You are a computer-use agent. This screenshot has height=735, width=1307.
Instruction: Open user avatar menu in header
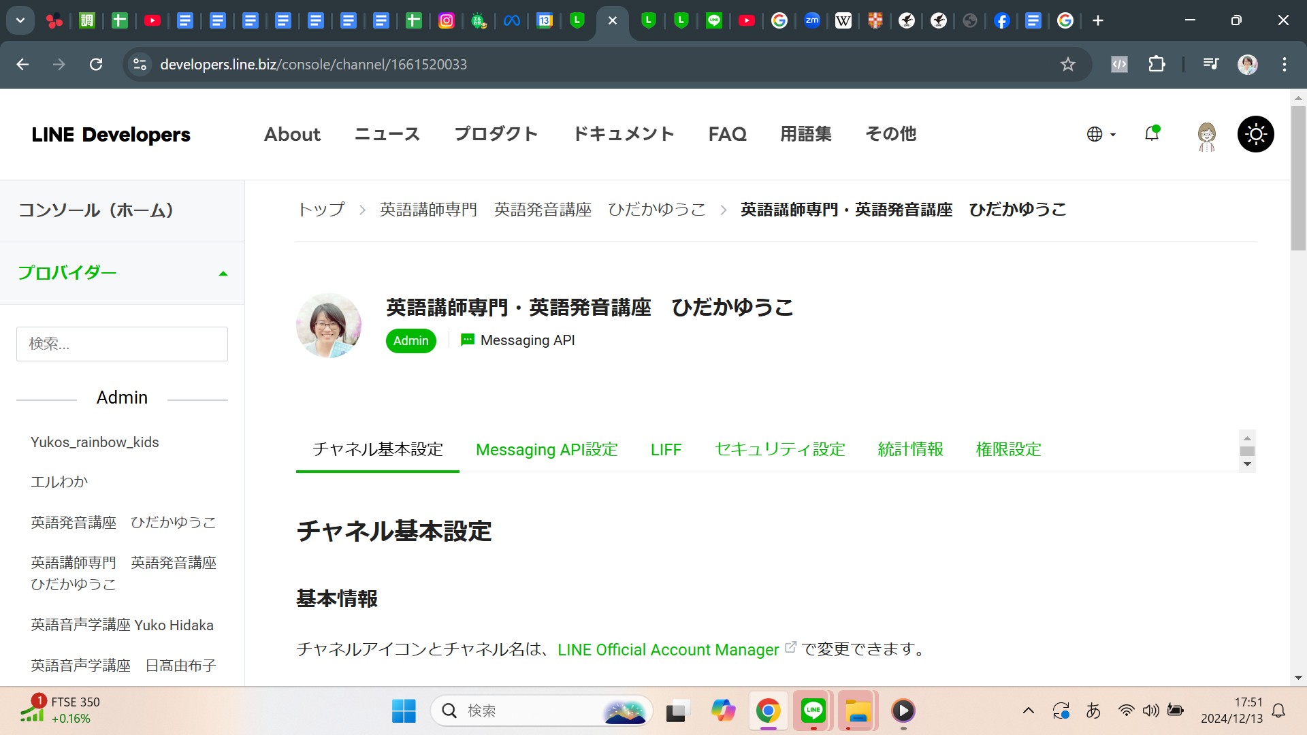click(x=1206, y=135)
